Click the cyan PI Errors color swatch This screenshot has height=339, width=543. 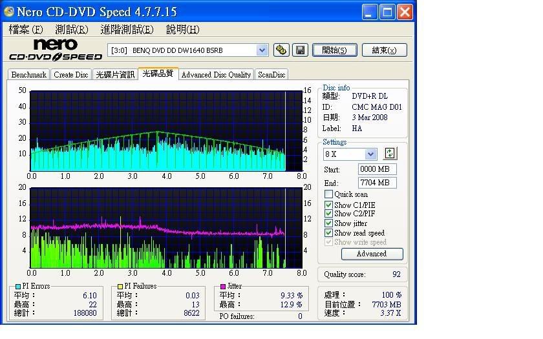pos(18,287)
